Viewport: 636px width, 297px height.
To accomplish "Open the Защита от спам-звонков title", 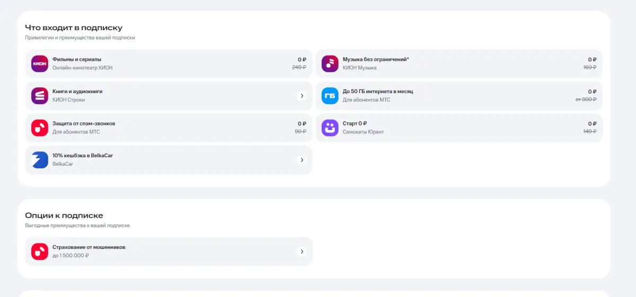I will pos(84,123).
